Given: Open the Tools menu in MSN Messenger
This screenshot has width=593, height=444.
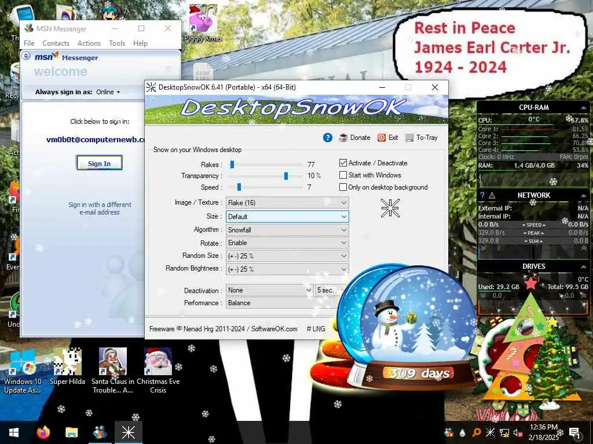Looking at the screenshot, I should coord(117,43).
